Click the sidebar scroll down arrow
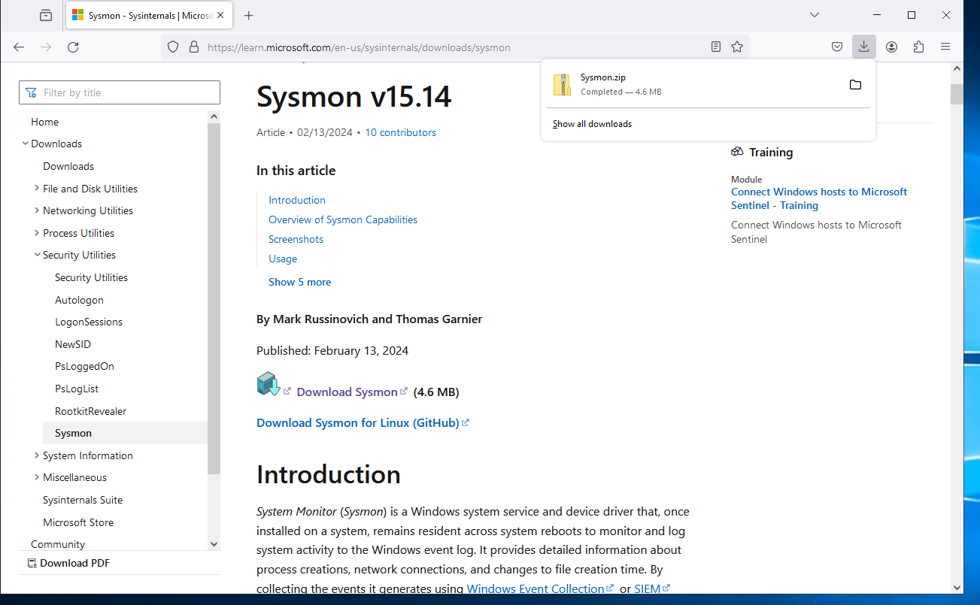The height and width of the screenshot is (605, 980). pos(214,544)
